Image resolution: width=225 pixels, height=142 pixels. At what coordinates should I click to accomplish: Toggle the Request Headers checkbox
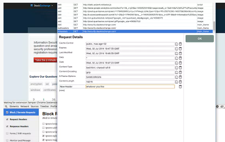7,119
